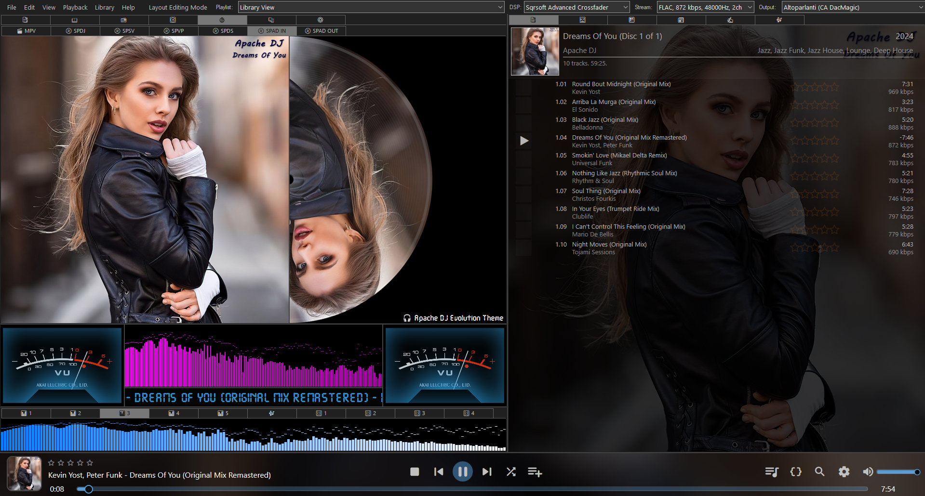
Task: Open the image icon tab in right panel
Action: (583, 20)
